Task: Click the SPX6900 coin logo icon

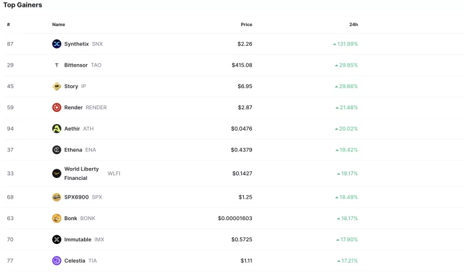Action: click(x=57, y=197)
